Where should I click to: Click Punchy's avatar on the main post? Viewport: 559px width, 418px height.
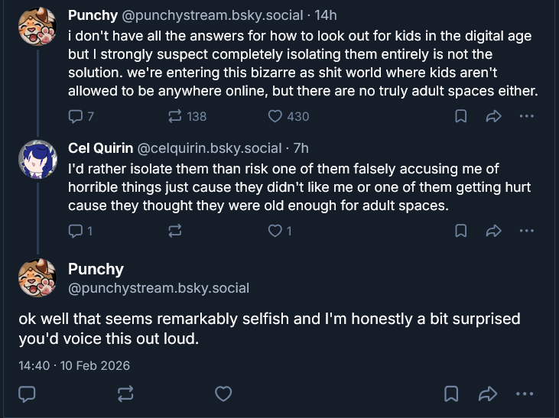point(37,277)
